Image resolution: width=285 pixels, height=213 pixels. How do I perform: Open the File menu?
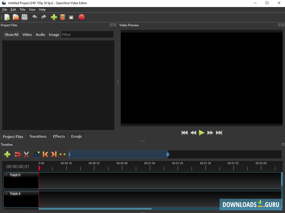click(x=4, y=10)
